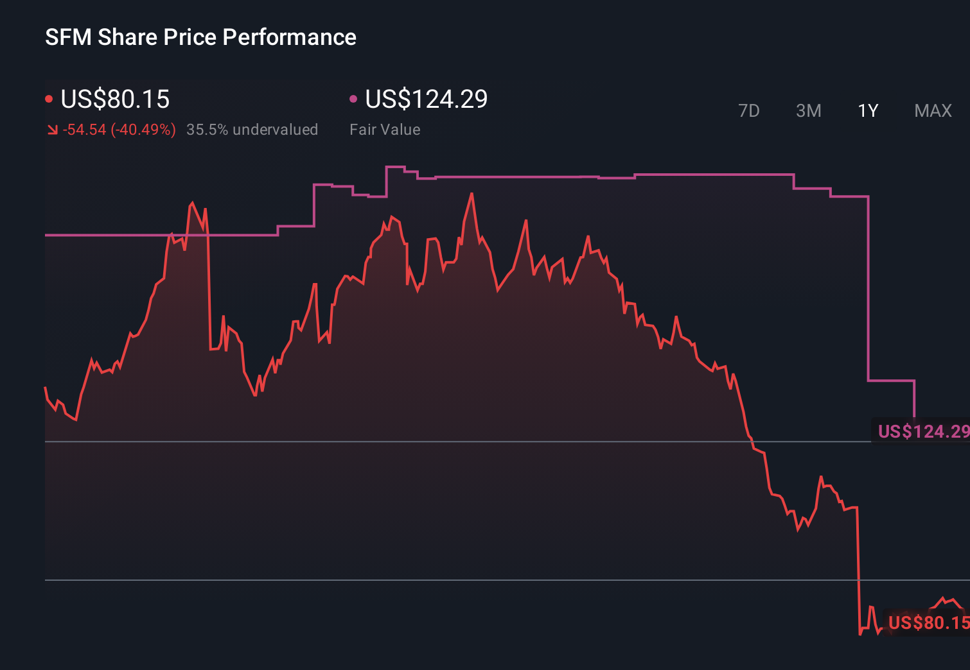
Task: Switch to the 7D tab
Action: pos(750,110)
